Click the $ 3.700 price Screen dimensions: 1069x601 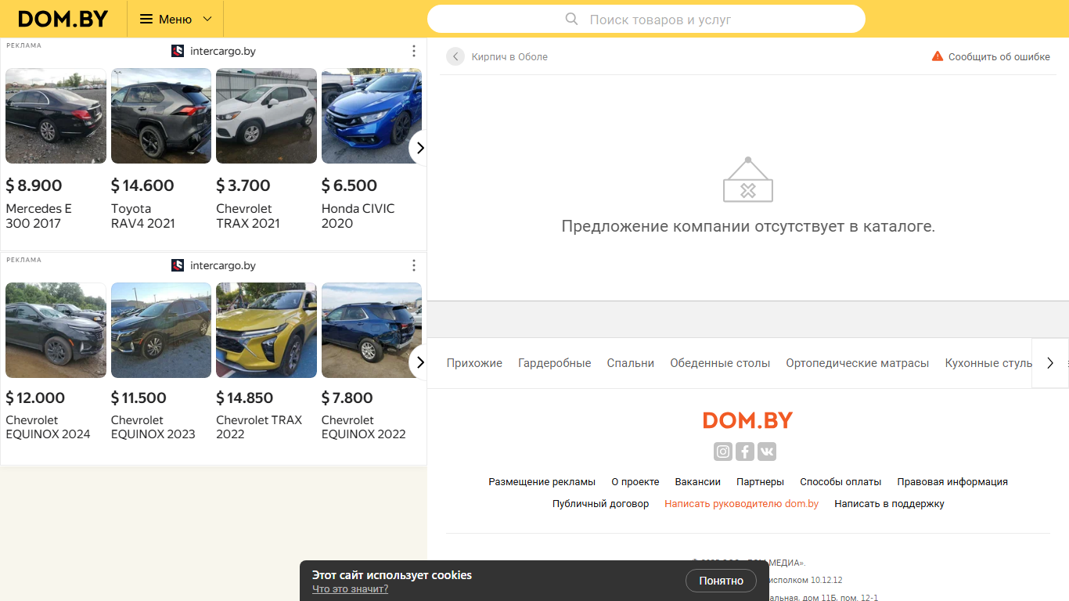243,185
